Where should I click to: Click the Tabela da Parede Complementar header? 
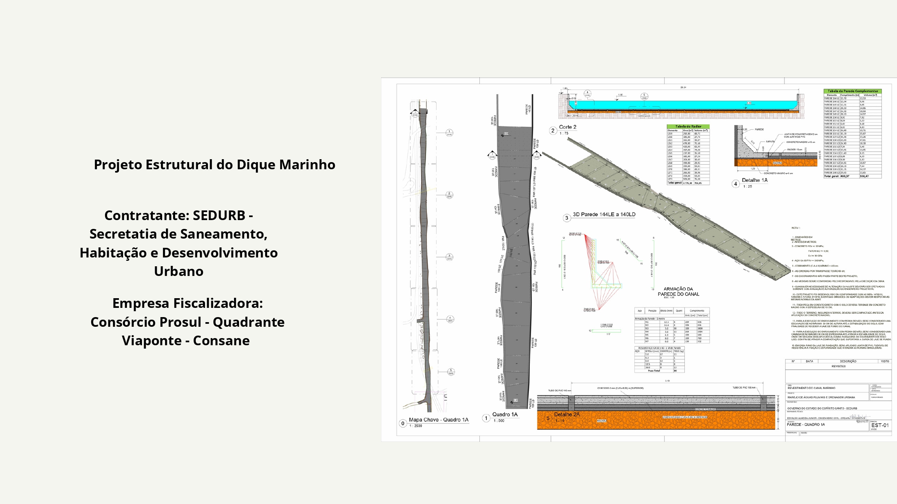tap(852, 91)
